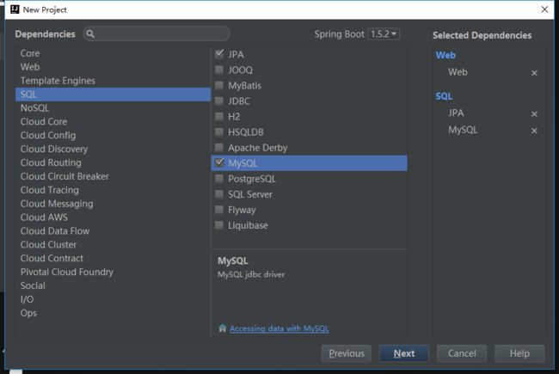Image resolution: width=559 pixels, height=374 pixels.
Task: Open the Cloud Config category
Action: click(113, 136)
